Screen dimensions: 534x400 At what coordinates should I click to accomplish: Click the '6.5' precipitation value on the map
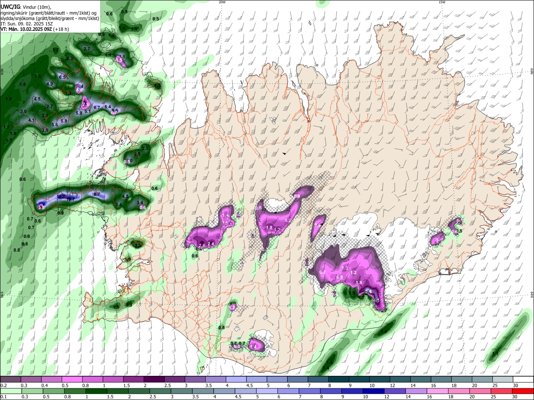(63, 77)
